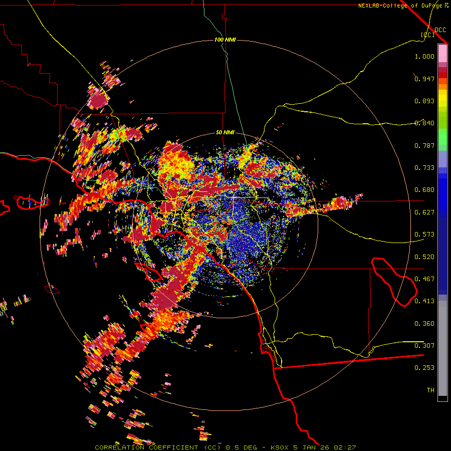
Task: Pick the bright green segment of the color bar
Action: pos(442,137)
